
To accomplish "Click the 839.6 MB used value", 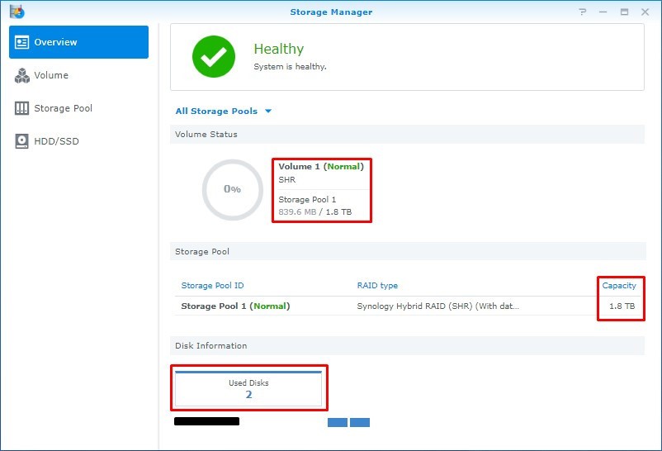I will point(297,211).
